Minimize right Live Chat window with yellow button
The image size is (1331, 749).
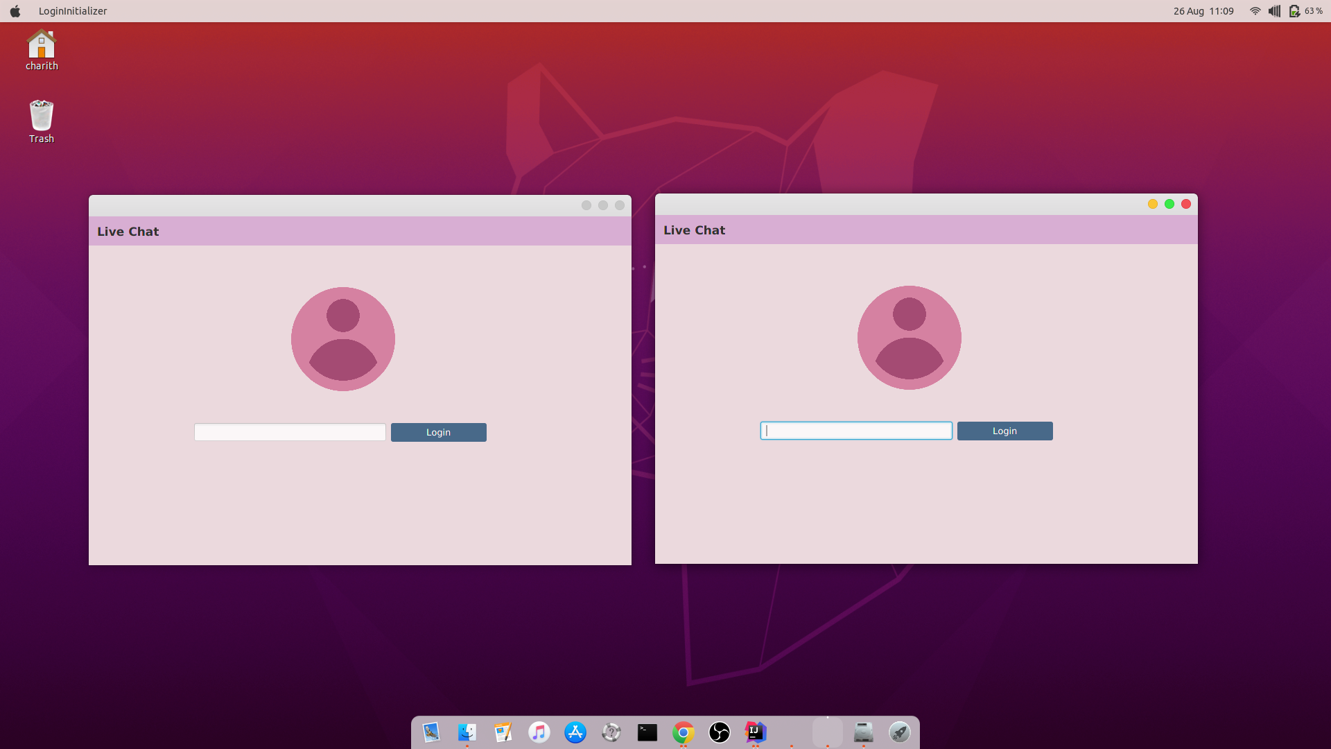[1153, 204]
